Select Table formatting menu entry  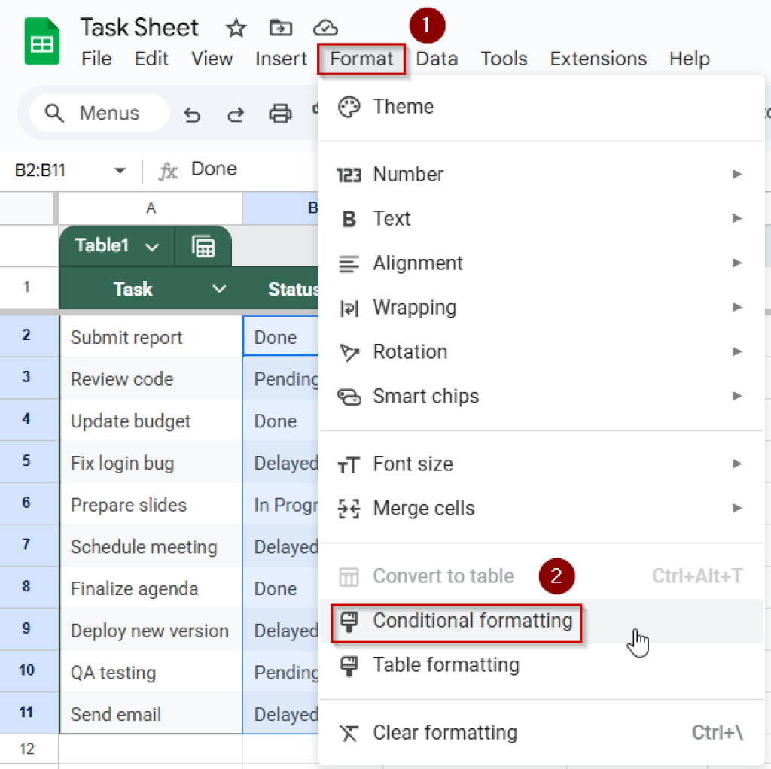click(x=446, y=665)
